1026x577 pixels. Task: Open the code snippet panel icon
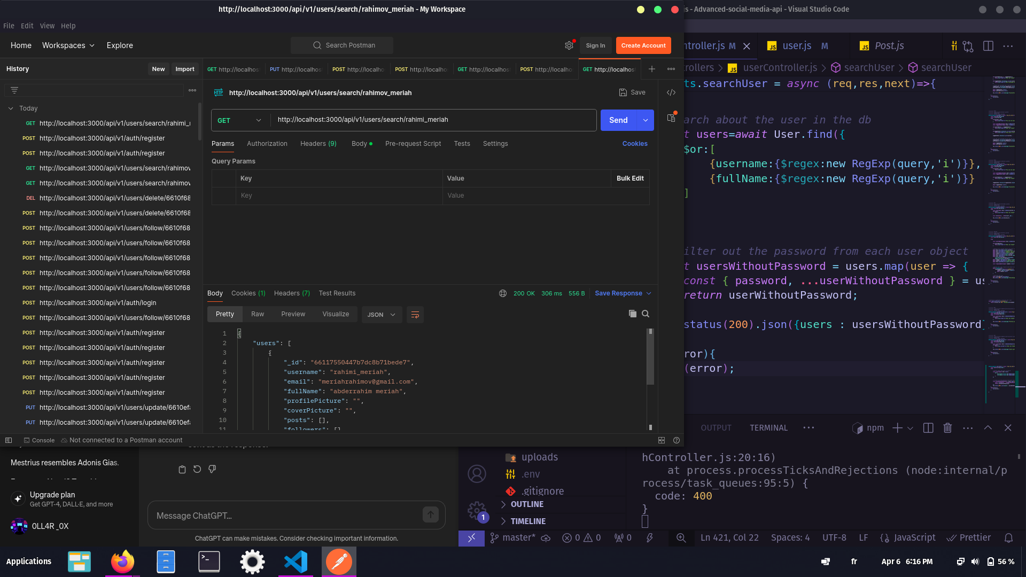coord(671,92)
